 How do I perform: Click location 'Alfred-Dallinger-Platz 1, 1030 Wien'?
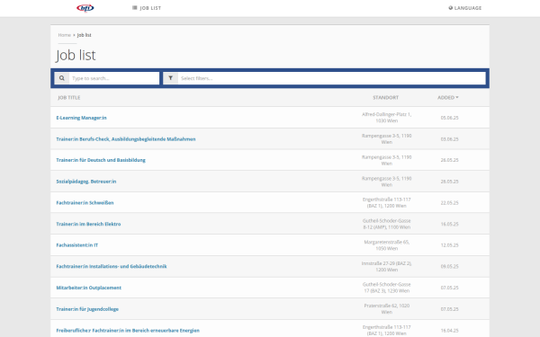[x=386, y=118]
